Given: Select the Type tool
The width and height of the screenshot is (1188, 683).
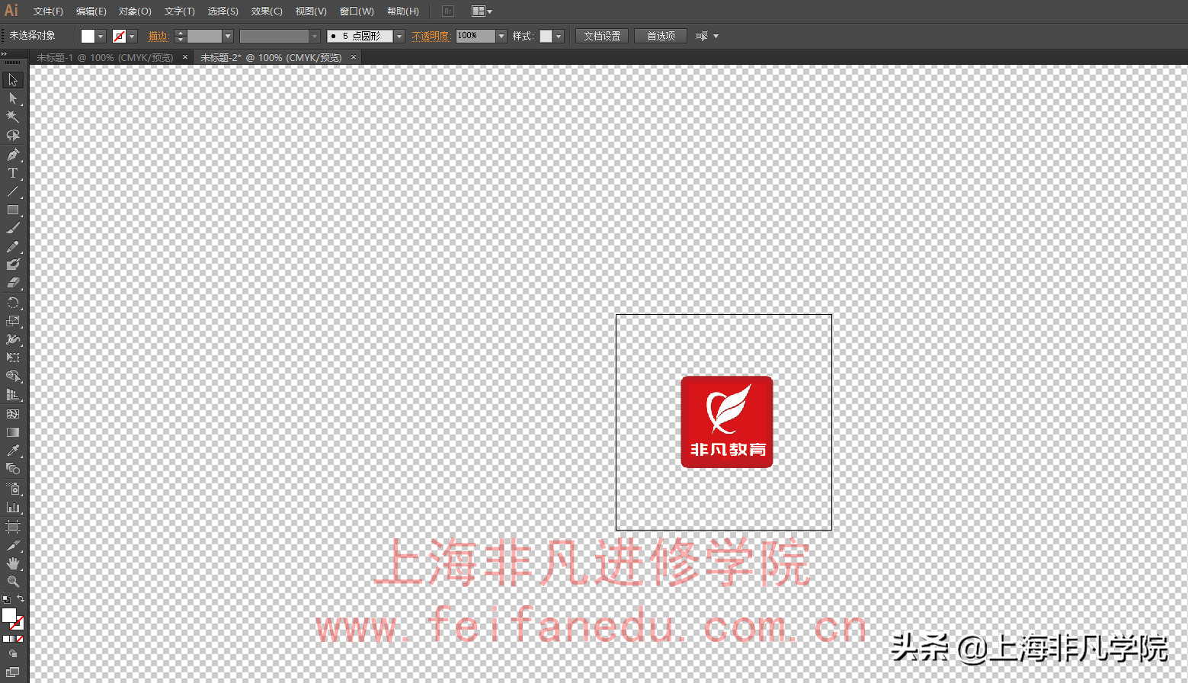Looking at the screenshot, I should [13, 173].
